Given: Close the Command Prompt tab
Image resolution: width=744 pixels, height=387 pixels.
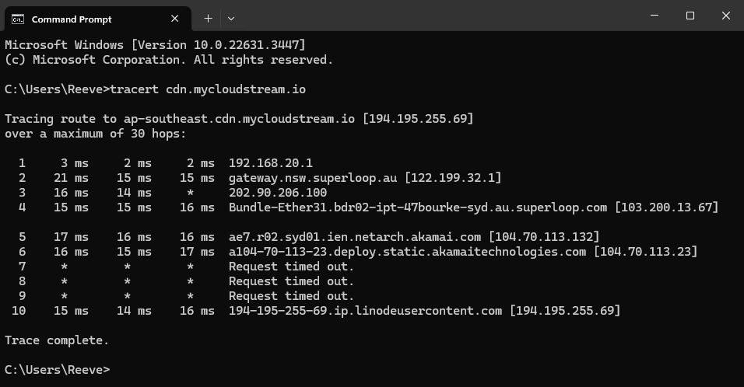Looking at the screenshot, I should (174, 19).
